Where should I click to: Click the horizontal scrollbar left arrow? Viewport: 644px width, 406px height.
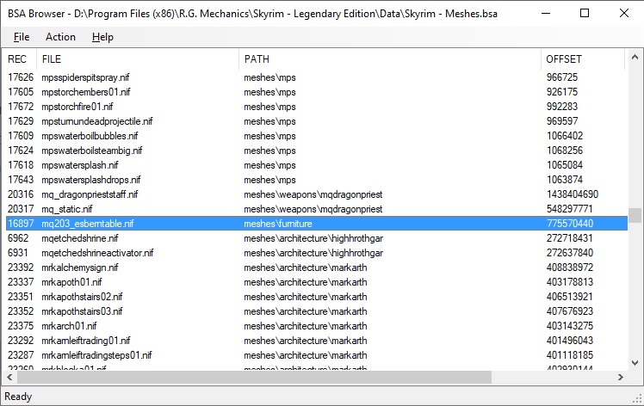9,377
